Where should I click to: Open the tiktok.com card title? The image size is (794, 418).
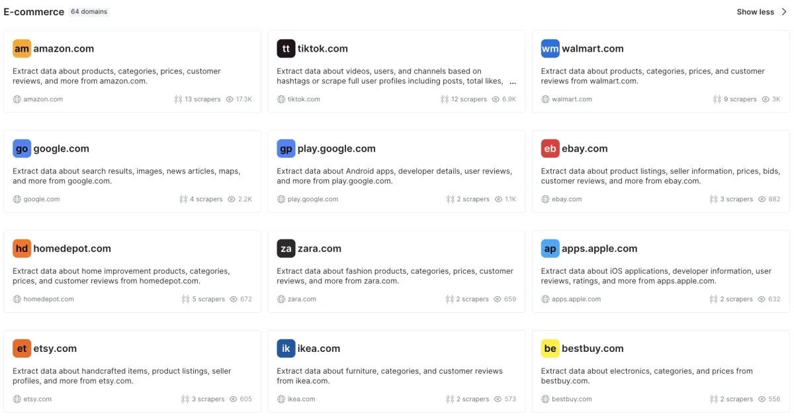(x=323, y=49)
